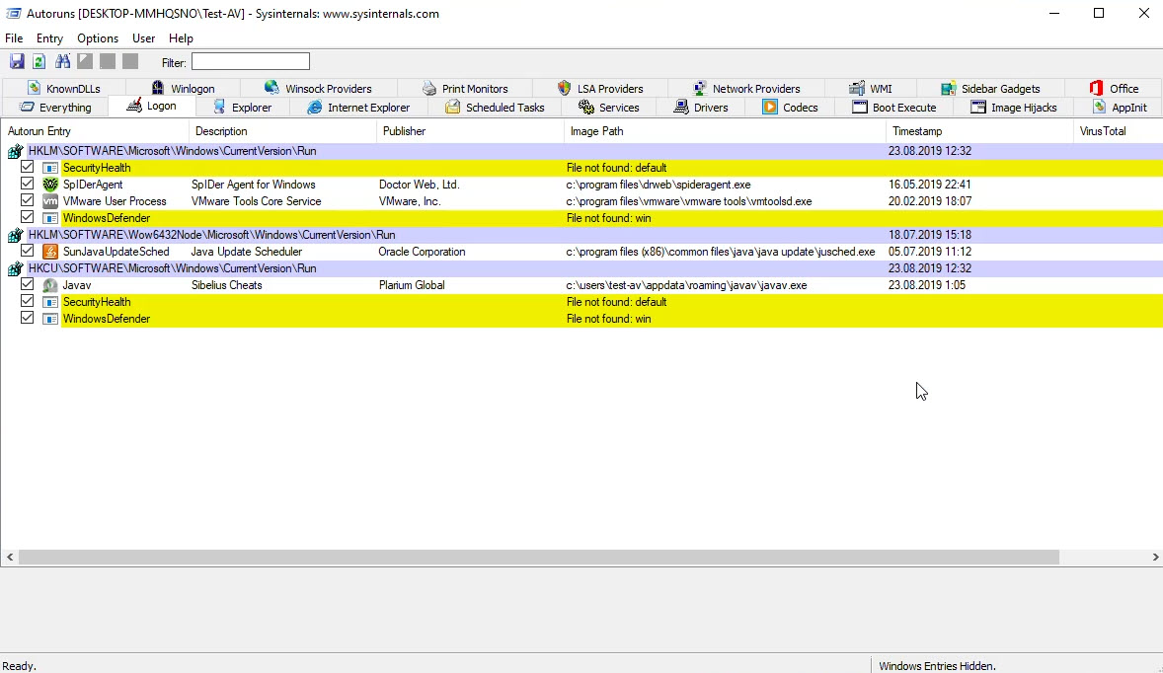
Task: Select the 'Sibelius Cheats' description cell
Action: 227,285
